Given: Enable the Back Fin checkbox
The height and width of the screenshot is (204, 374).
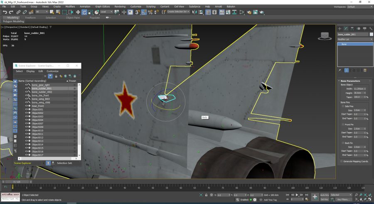Looking at the screenshot, I should click(343, 143).
